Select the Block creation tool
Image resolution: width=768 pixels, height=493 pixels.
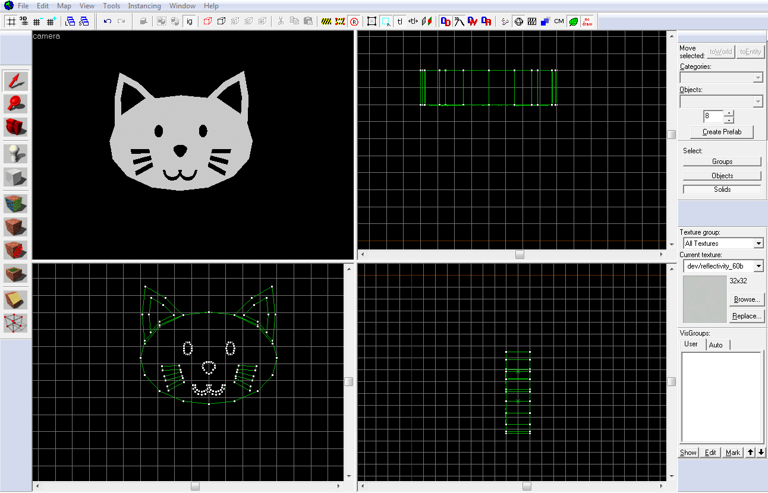pyautogui.click(x=15, y=176)
